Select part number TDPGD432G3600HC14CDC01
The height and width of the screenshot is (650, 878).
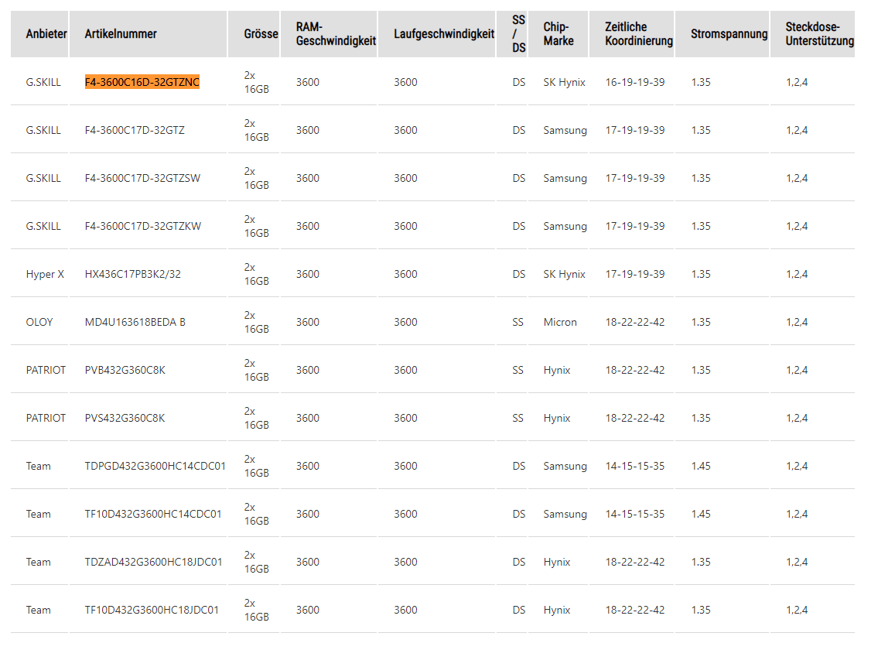(x=155, y=466)
